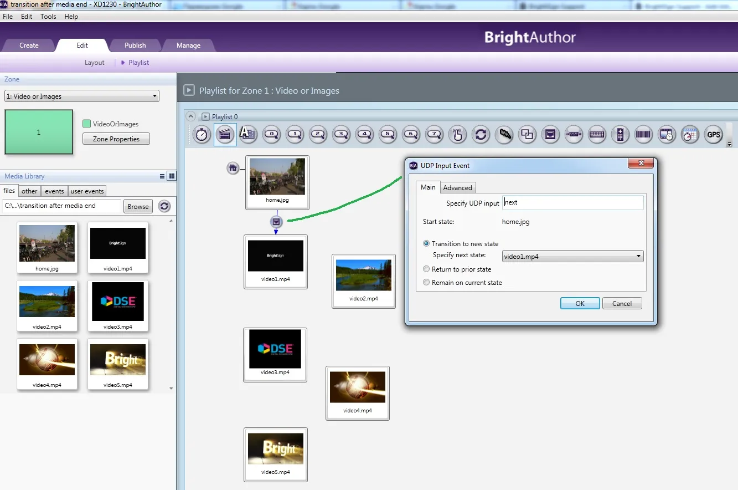The width and height of the screenshot is (738, 490).
Task: Select the UDP Input event toolbar icon
Action: tap(550, 134)
